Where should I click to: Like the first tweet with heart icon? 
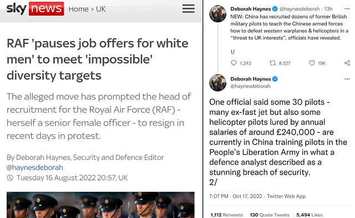(312, 63)
